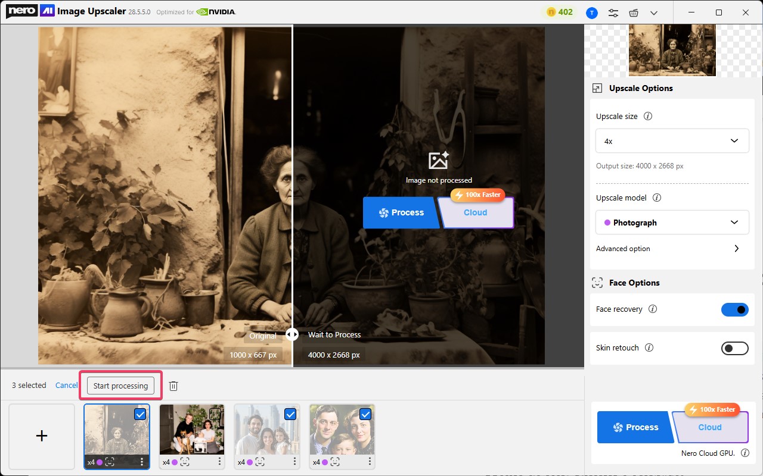This screenshot has width=763, height=476.
Task: Enable the Skin retouch toggle
Action: [734, 348]
